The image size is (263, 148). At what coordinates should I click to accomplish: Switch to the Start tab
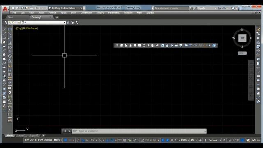coord(10,17)
